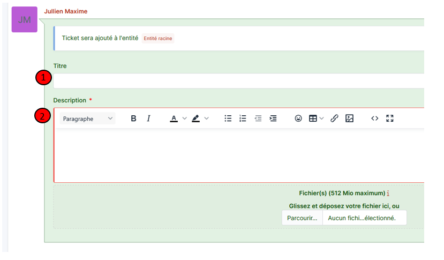Toggle bold text formatting
444x260 pixels.
click(x=134, y=118)
